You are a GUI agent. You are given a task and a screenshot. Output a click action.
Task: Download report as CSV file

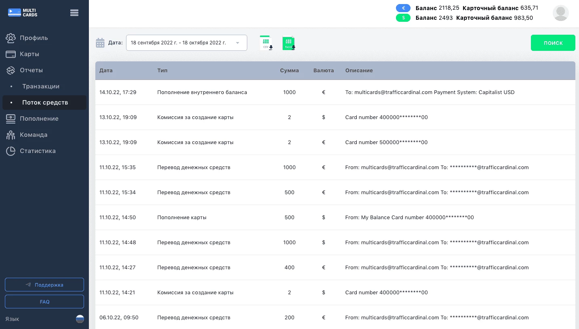click(266, 42)
